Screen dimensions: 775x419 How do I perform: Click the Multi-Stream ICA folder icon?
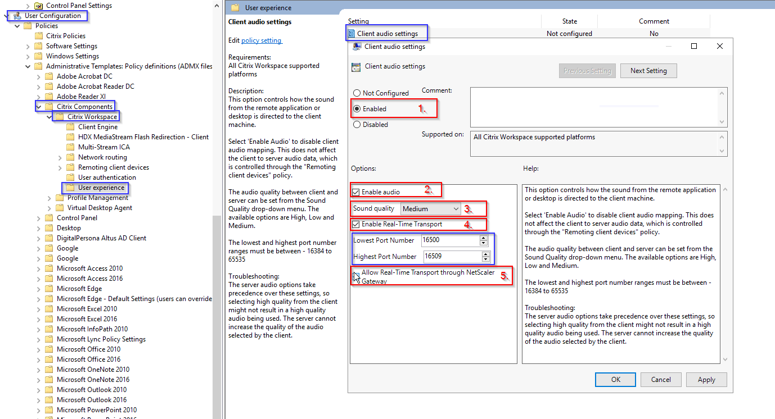tap(70, 147)
